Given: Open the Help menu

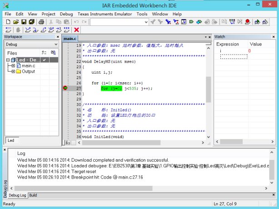Looking at the screenshot, I should coord(177,14).
